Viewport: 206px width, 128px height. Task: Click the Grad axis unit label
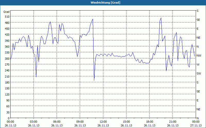pyautogui.click(x=6, y=12)
